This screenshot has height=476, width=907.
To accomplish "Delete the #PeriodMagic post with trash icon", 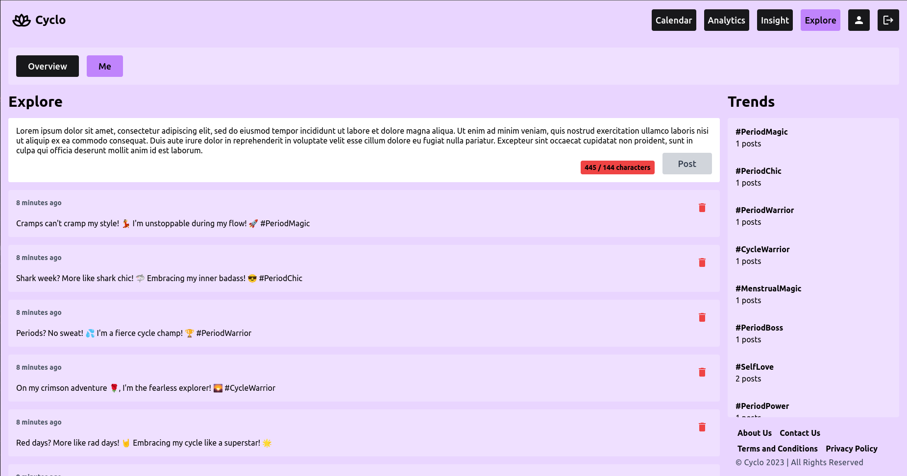I will 702,208.
